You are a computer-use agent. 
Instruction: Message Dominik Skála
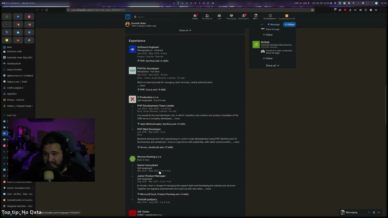273,25
